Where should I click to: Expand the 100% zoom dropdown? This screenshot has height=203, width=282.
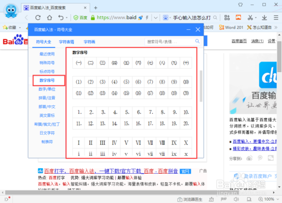[278, 199]
